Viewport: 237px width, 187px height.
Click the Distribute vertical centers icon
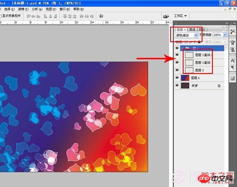(x=70, y=16)
